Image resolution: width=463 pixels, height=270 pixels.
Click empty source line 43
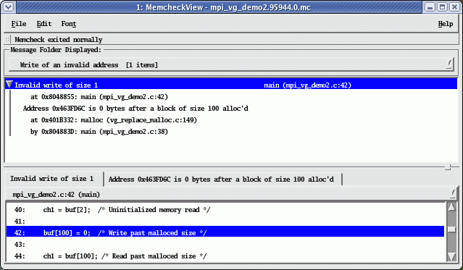point(225,245)
